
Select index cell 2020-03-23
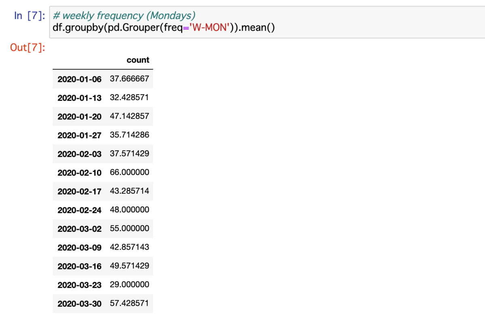[80, 285]
